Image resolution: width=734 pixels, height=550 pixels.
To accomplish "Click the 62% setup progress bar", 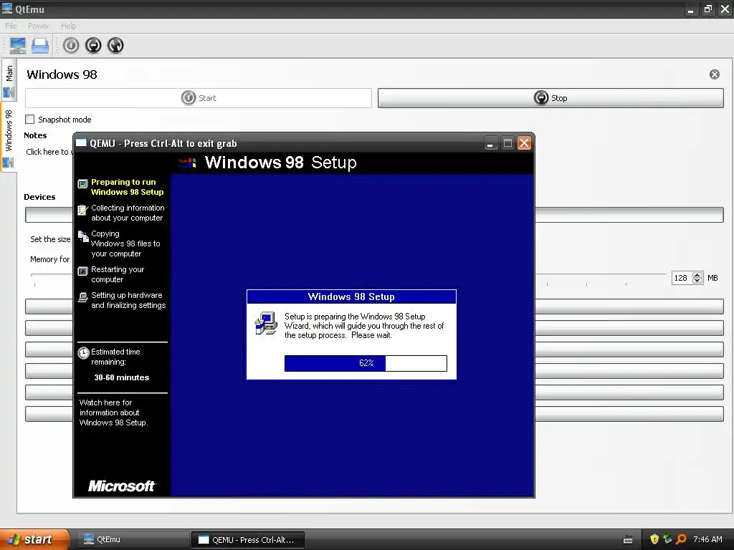I will pos(366,363).
